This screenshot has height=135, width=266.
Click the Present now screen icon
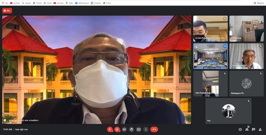[x=139, y=129]
